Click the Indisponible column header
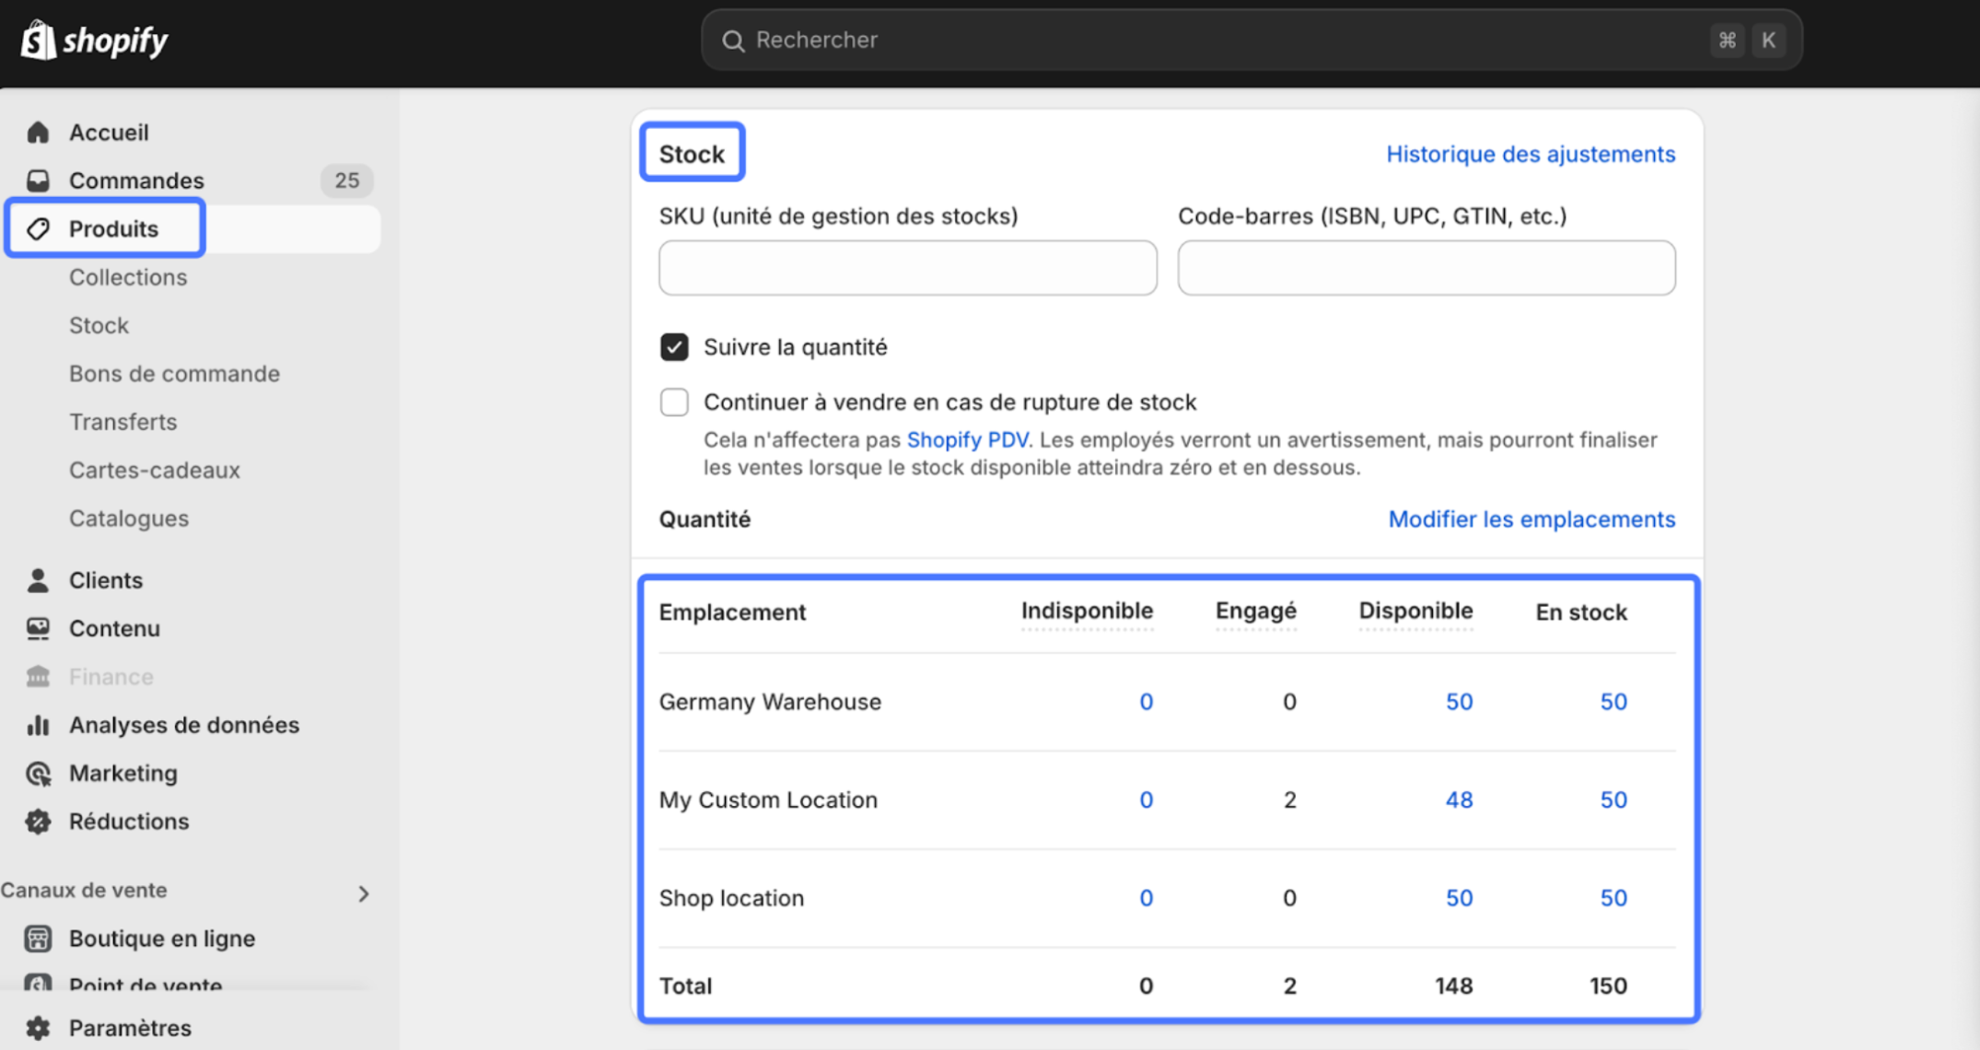 click(x=1087, y=611)
